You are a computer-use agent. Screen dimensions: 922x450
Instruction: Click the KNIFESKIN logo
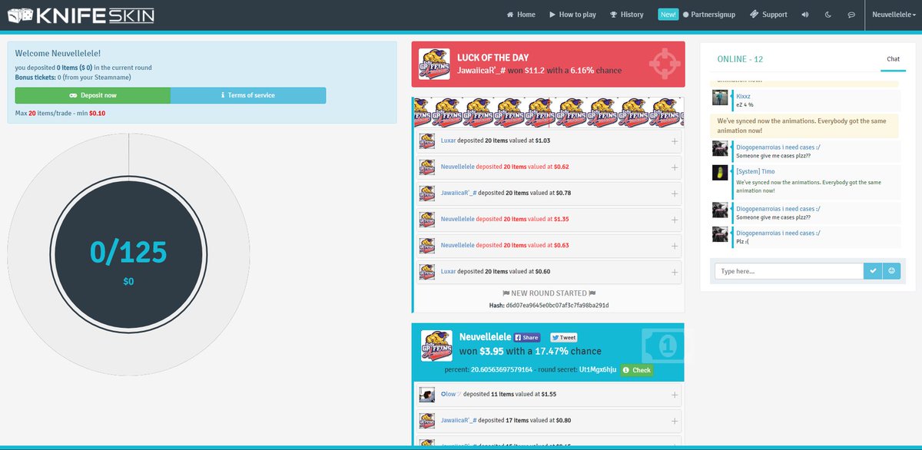click(80, 15)
